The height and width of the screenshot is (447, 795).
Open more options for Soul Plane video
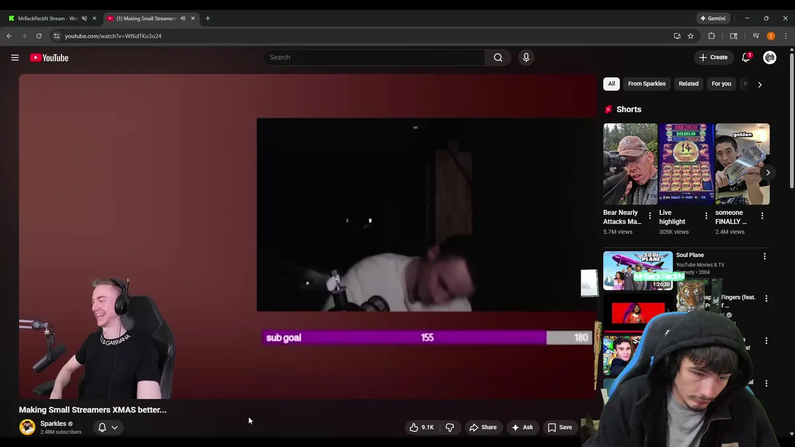point(765,256)
